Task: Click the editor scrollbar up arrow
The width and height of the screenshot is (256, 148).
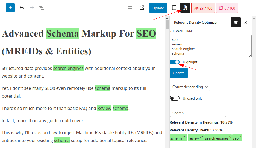Action: tap(167, 18)
